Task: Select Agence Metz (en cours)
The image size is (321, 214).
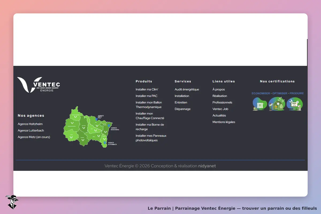Action: (34, 137)
